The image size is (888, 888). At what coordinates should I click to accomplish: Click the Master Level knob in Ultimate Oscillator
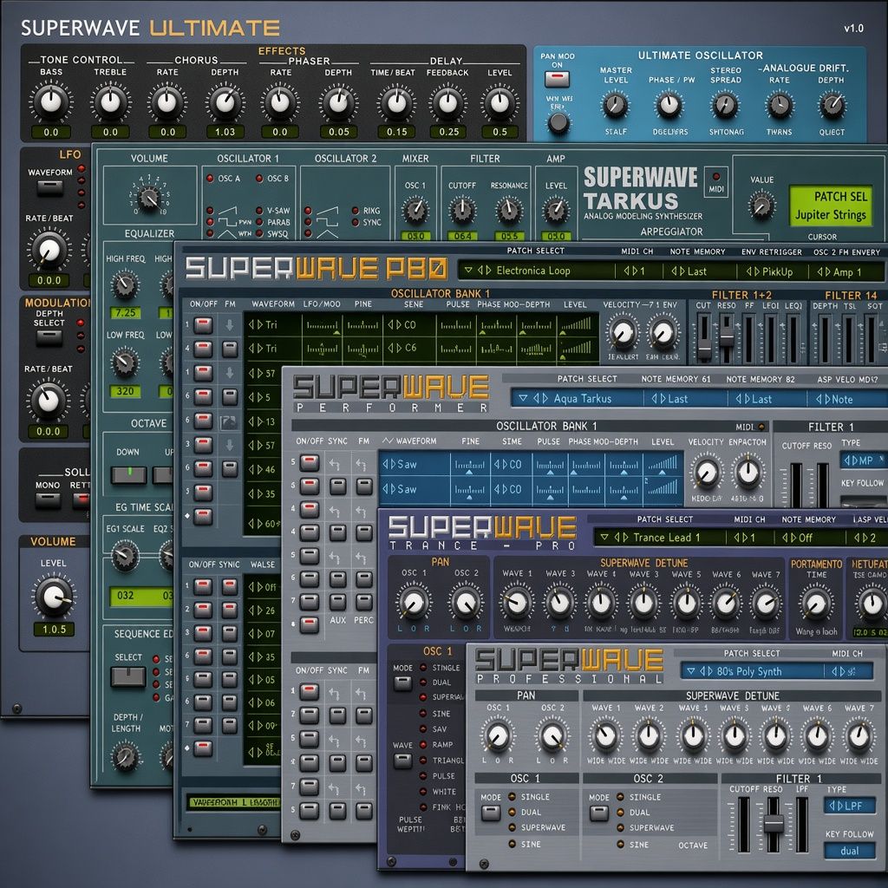pos(615,105)
